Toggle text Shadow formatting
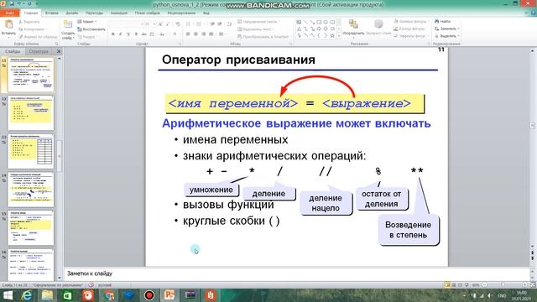This screenshot has height=302, width=537. point(136,34)
